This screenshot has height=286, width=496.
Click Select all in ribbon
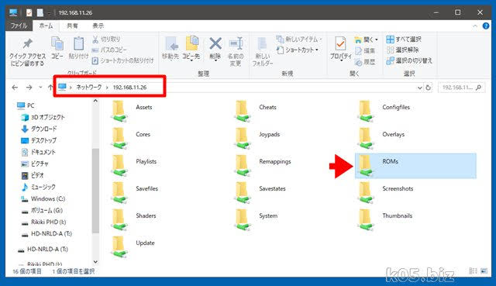[404, 40]
